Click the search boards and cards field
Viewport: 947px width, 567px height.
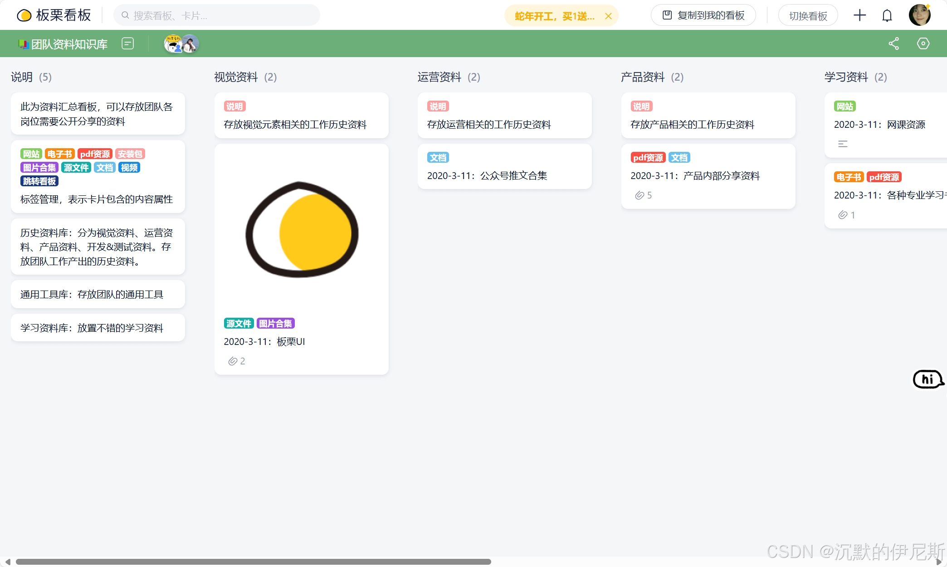point(217,16)
